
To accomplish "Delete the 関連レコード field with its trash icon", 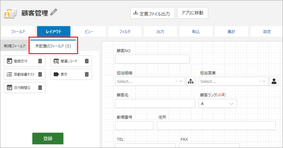I will (x=87, y=61).
